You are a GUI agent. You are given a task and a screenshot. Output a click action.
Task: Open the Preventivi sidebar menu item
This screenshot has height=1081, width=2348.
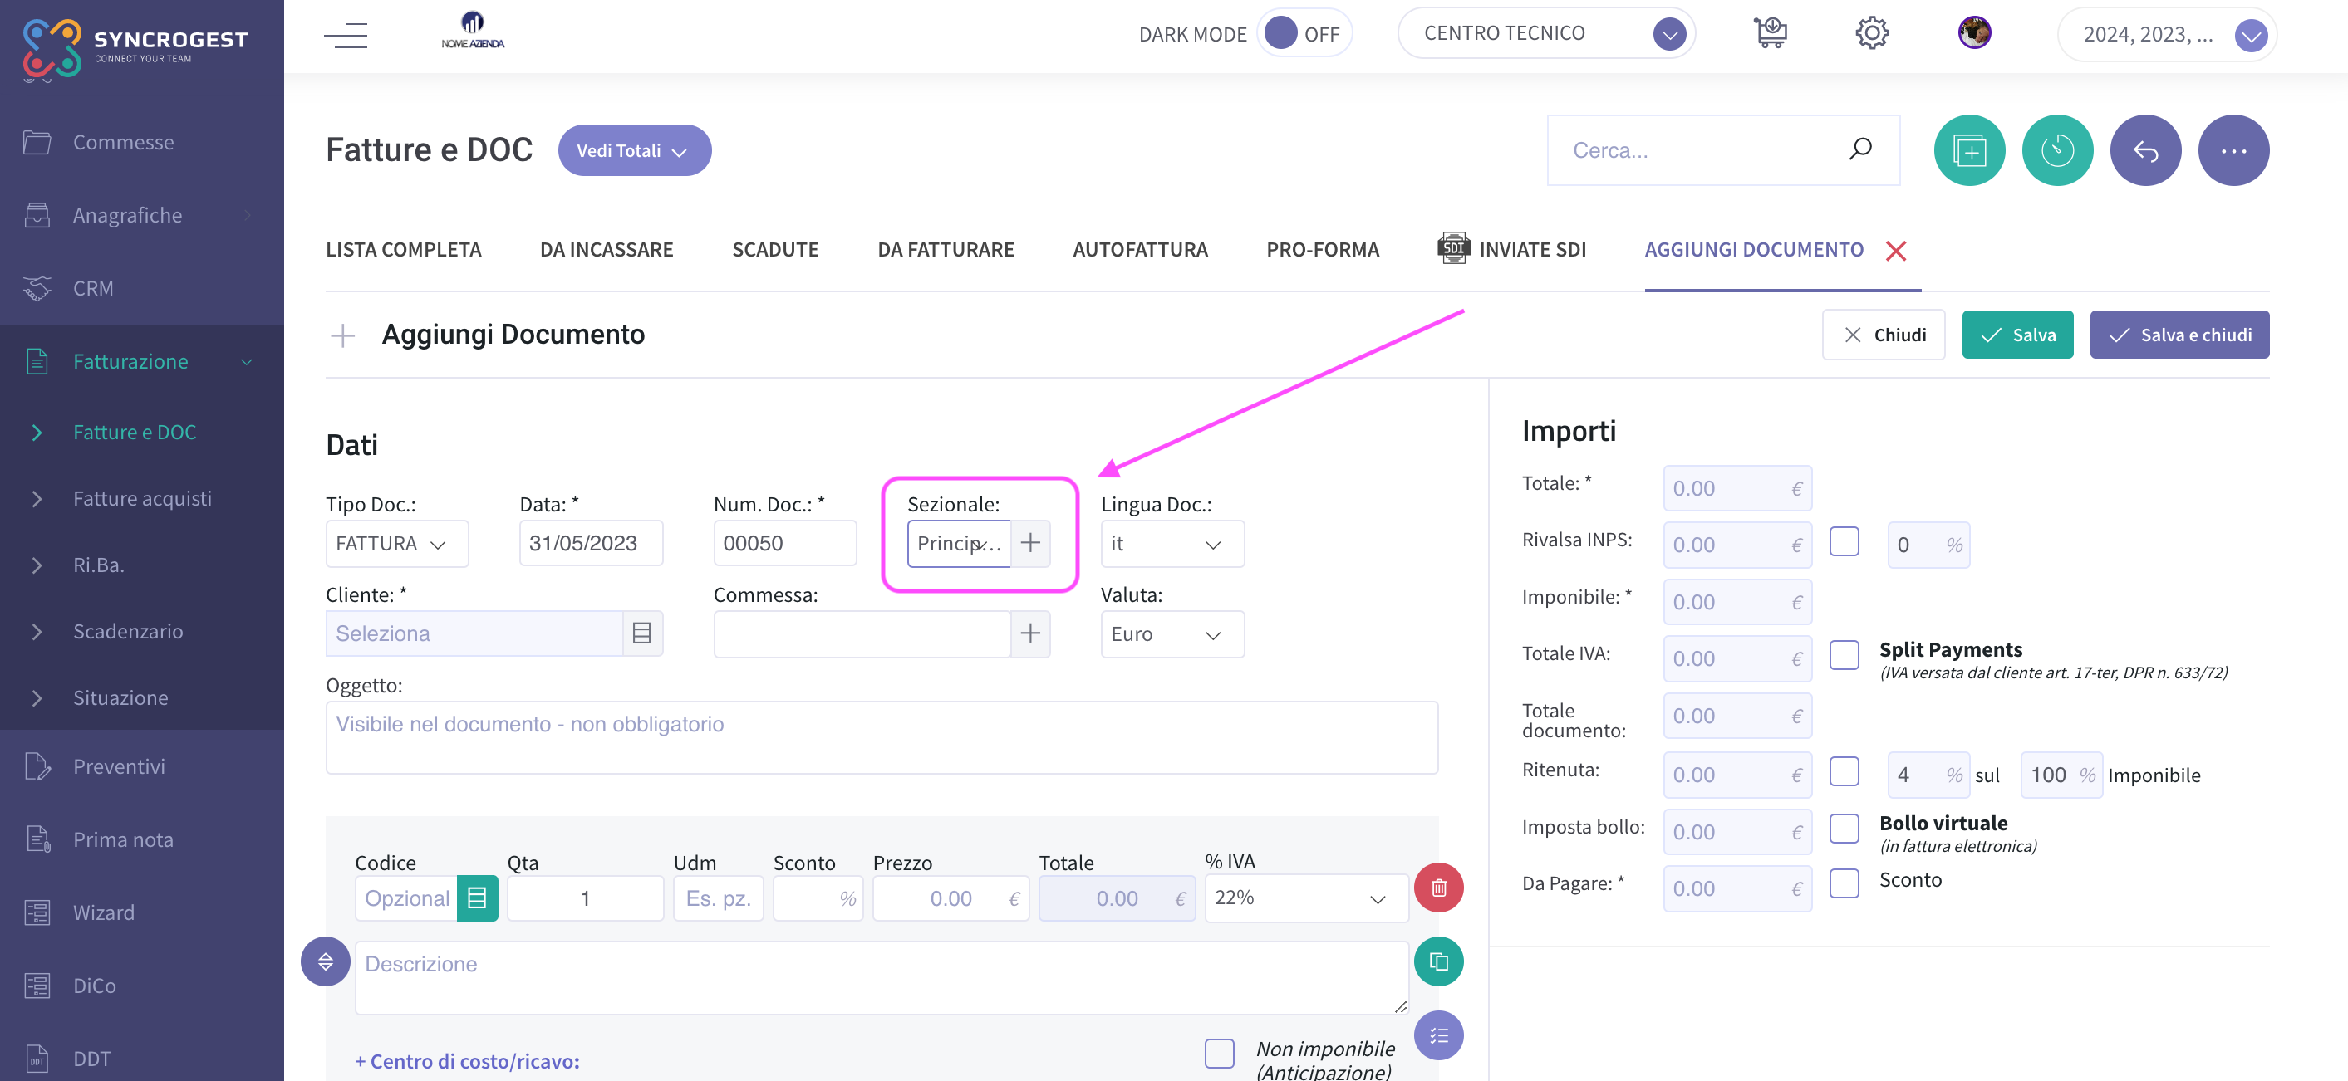point(120,767)
